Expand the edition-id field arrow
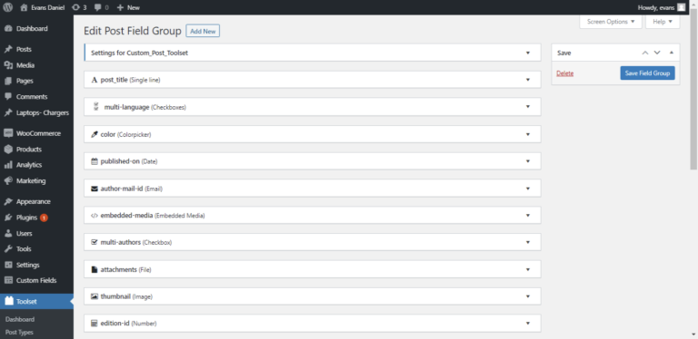 click(528, 324)
